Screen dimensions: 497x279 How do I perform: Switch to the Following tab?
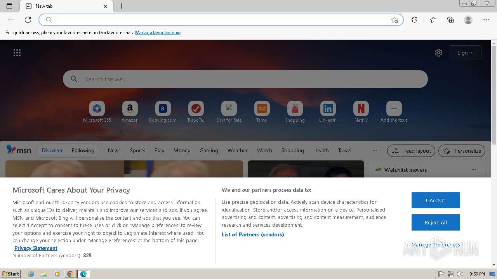(83, 150)
